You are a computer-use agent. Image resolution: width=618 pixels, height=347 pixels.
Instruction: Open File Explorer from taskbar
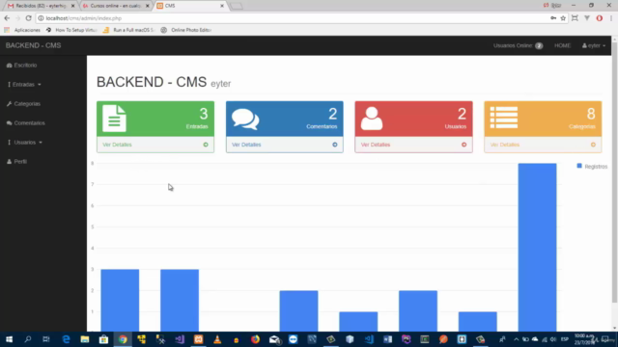85,339
